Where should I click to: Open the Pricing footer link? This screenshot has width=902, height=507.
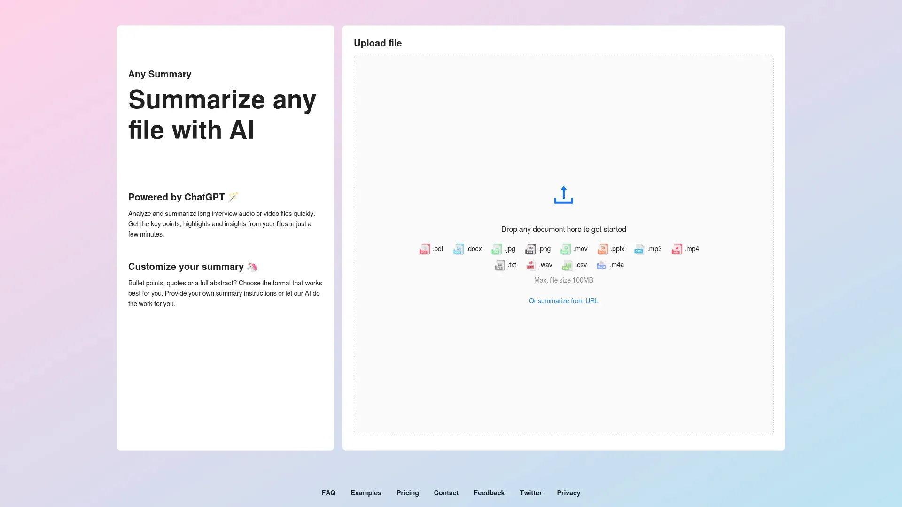[x=407, y=493]
